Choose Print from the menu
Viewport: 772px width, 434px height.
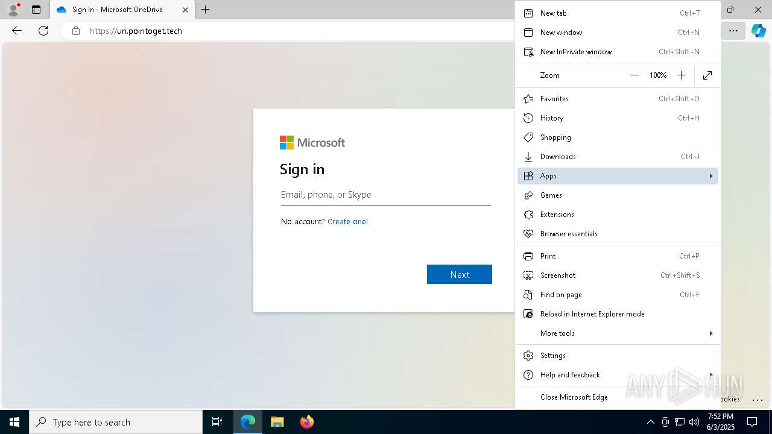pos(618,256)
